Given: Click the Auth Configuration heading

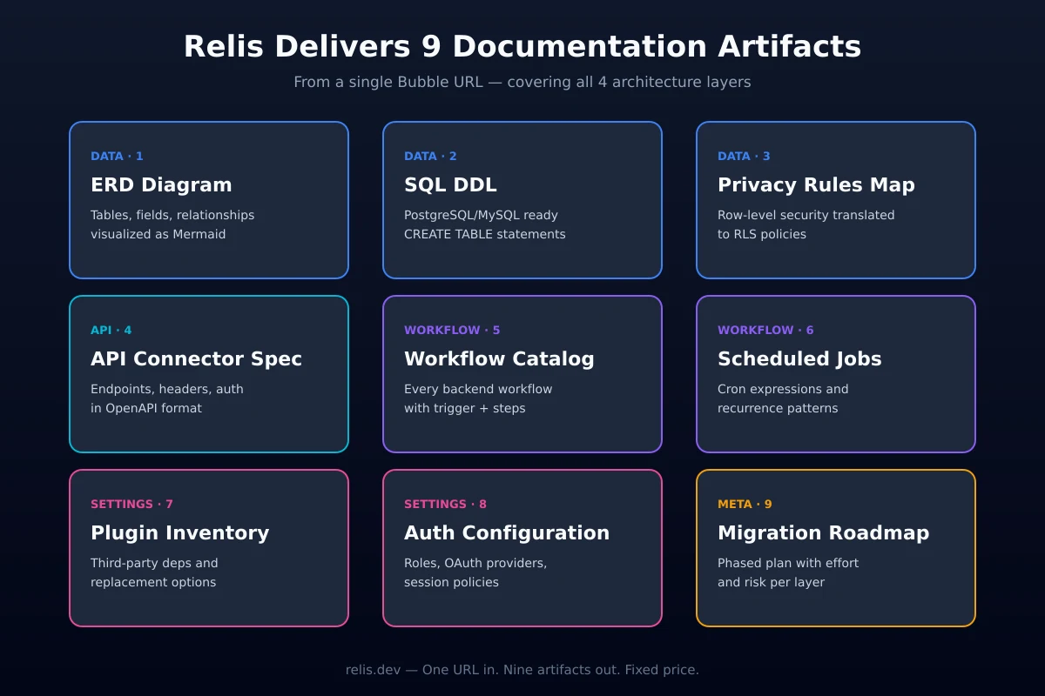Looking at the screenshot, I should 507,533.
